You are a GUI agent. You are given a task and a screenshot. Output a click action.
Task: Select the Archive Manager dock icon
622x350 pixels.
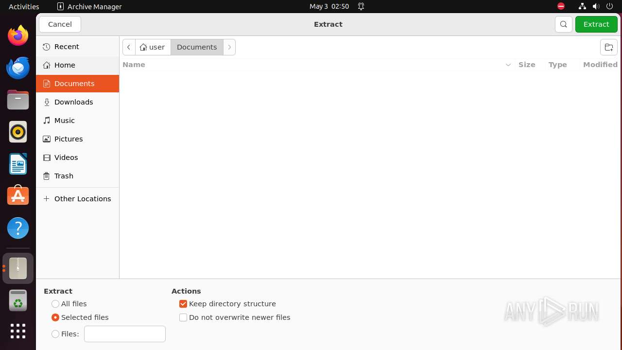pos(18,268)
